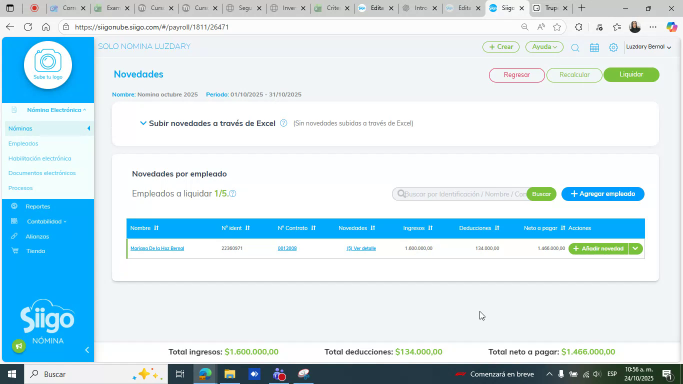Screen dimensions: 683x384
Task: Click the help icon beside Subir novedades
Action: (x=283, y=123)
